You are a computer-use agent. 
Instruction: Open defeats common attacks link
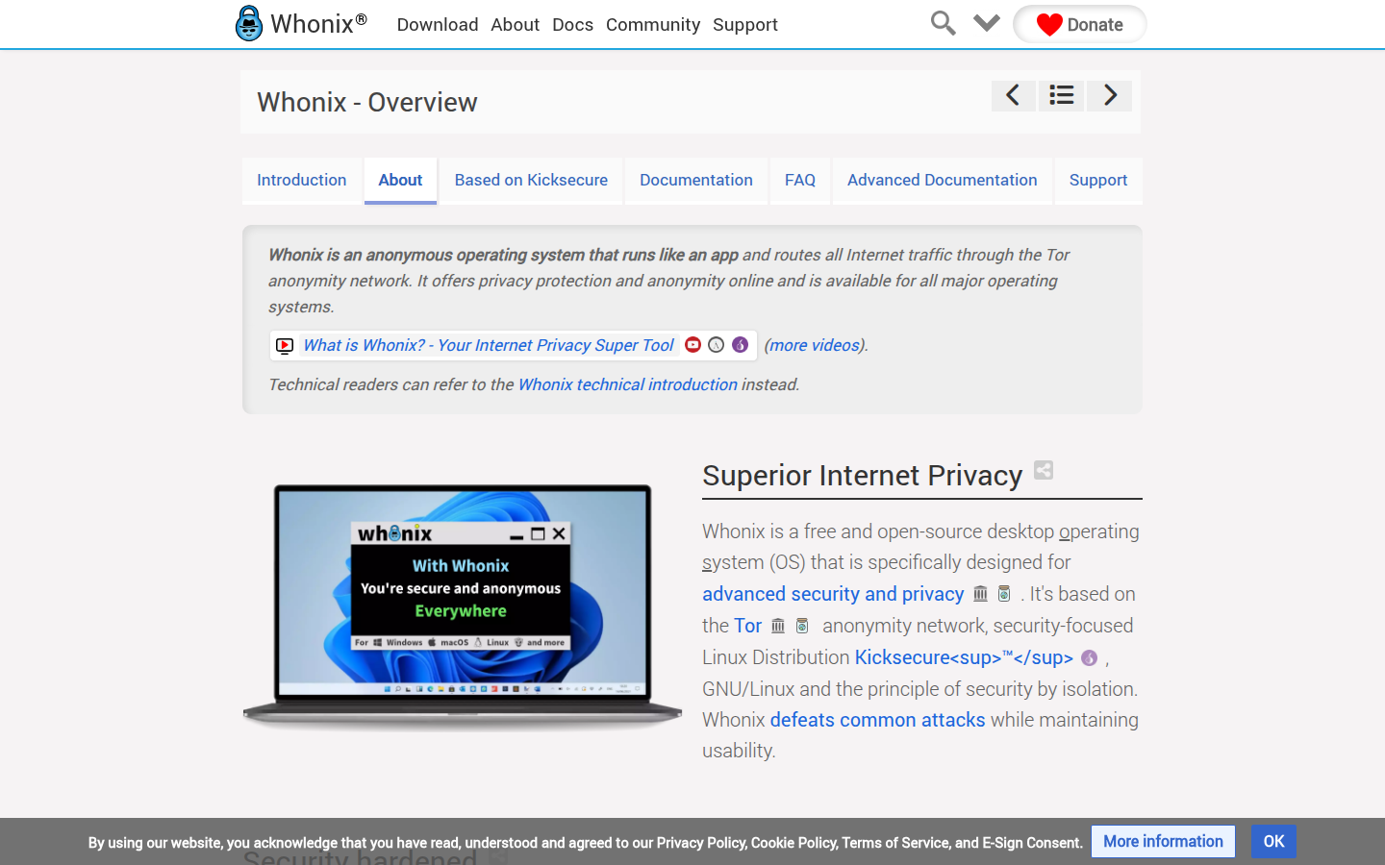(877, 720)
